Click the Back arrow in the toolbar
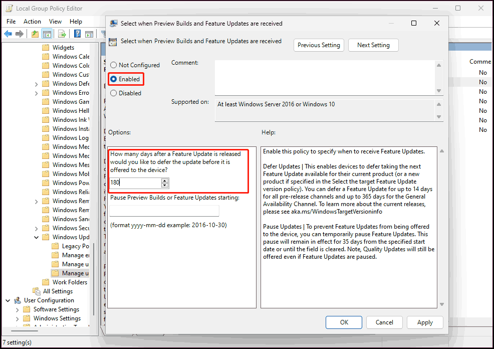494x349 pixels. pyautogui.click(x=8, y=34)
